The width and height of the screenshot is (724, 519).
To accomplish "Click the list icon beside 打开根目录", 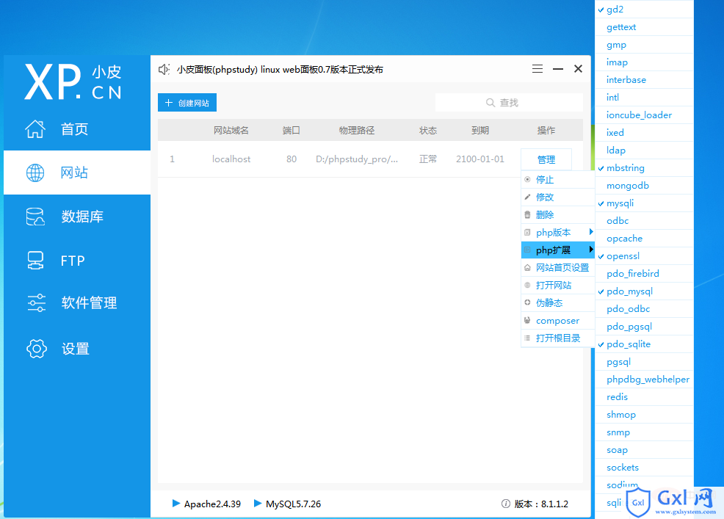I will tap(527, 338).
